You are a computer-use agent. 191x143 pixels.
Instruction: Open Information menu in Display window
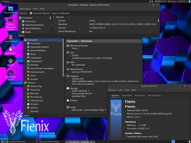tap(25, 9)
